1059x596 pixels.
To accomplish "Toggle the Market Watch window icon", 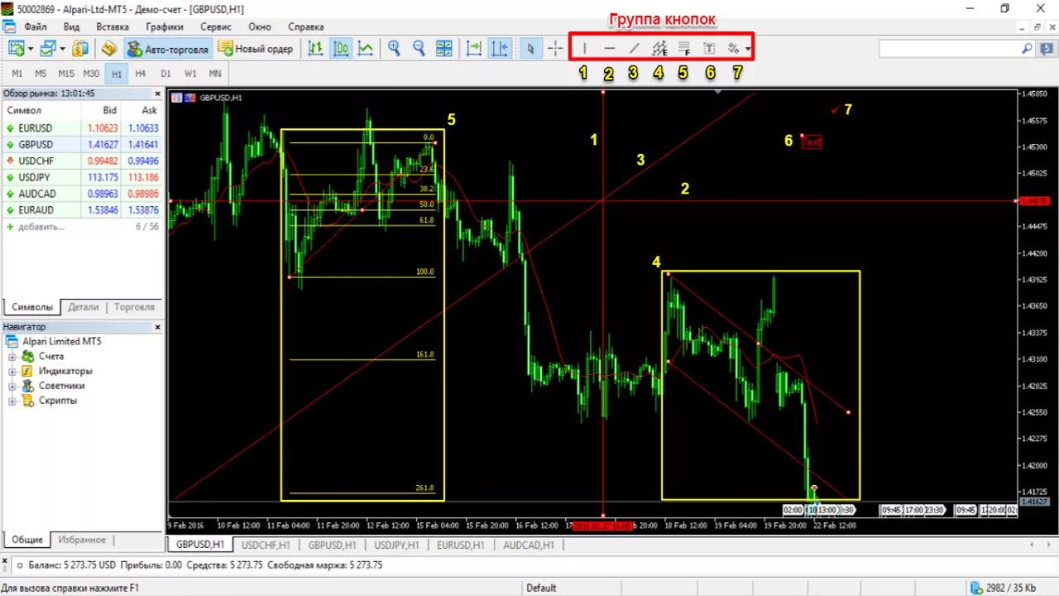I will pos(80,49).
